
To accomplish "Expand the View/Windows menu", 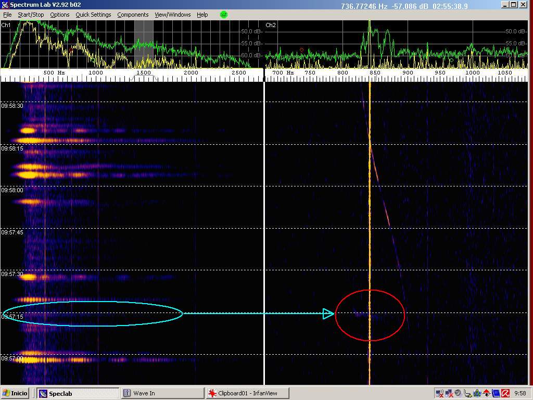I will [172, 15].
